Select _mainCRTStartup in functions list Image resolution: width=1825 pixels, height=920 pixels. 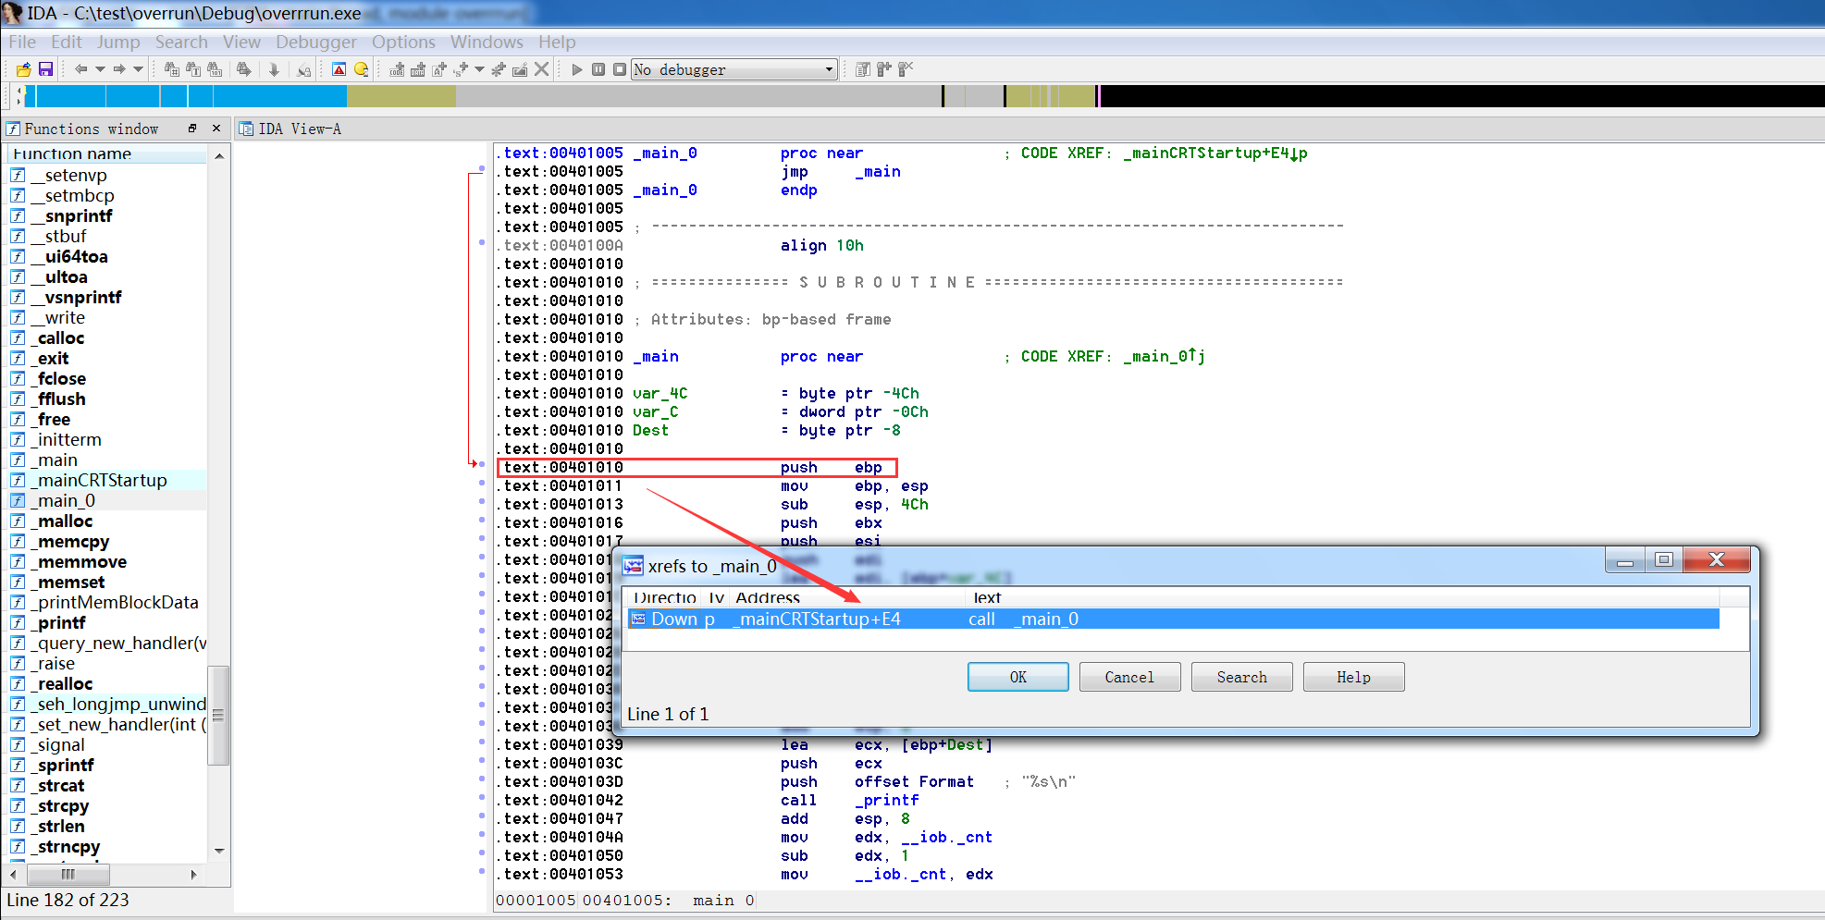tap(107, 480)
